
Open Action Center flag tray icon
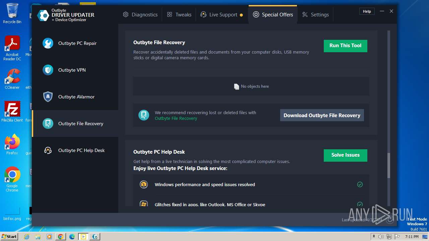[397, 237]
